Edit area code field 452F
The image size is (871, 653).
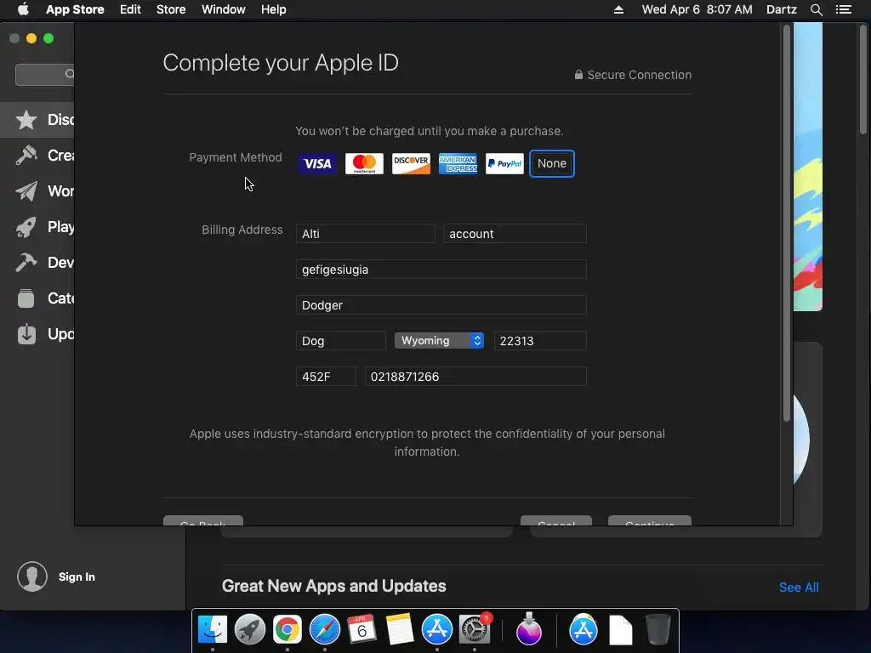point(326,377)
